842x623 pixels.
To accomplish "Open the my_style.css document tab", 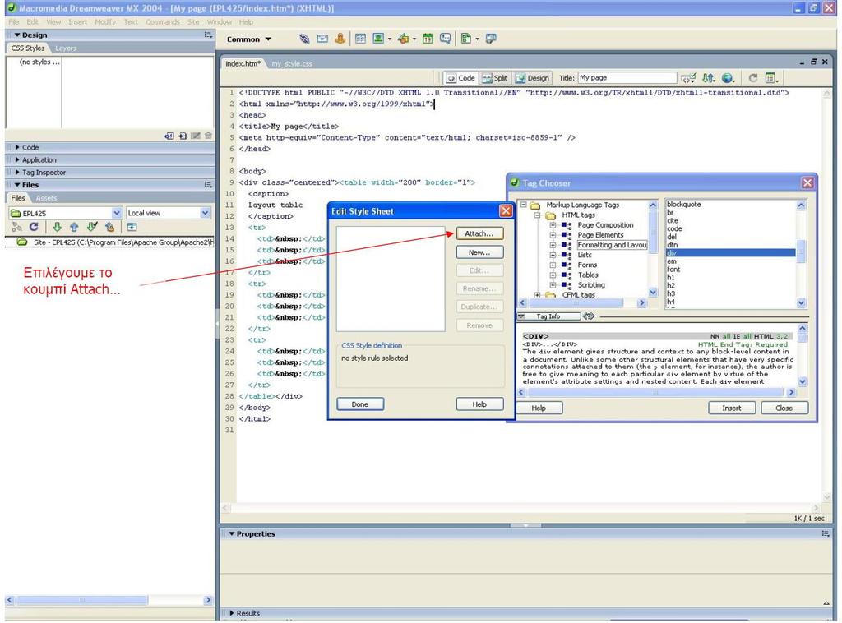I will [292, 64].
